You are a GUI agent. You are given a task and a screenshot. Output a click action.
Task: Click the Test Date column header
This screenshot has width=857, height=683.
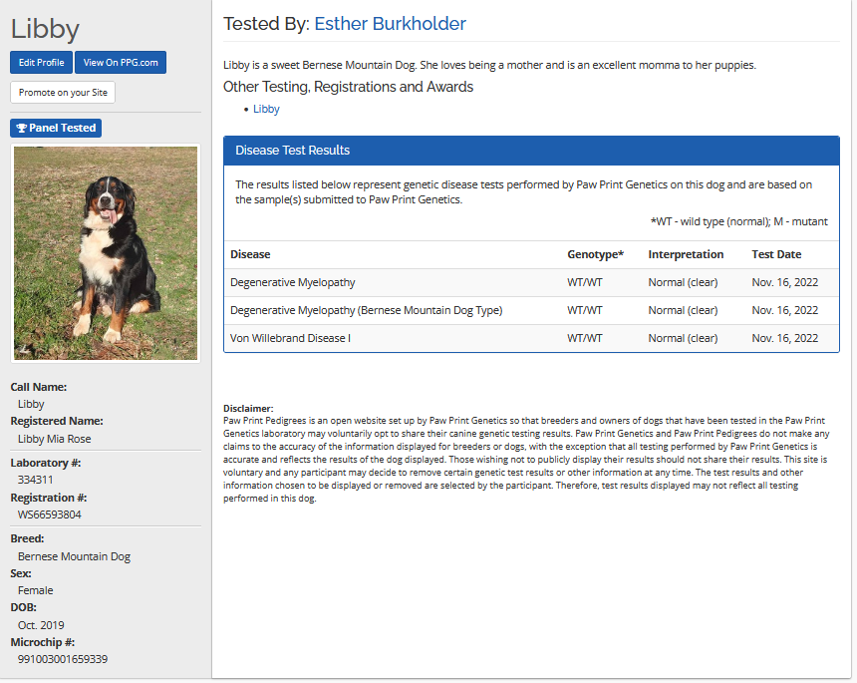(776, 254)
